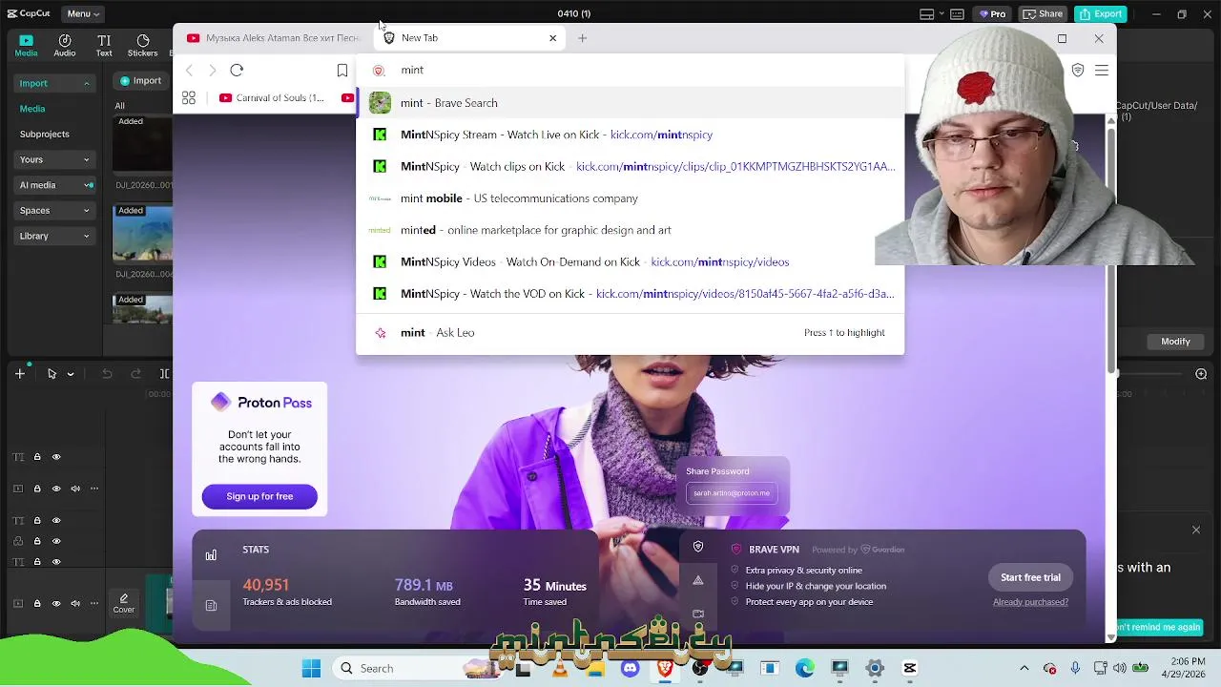Select 'minted - online marketplace' suggestion

tap(630, 230)
